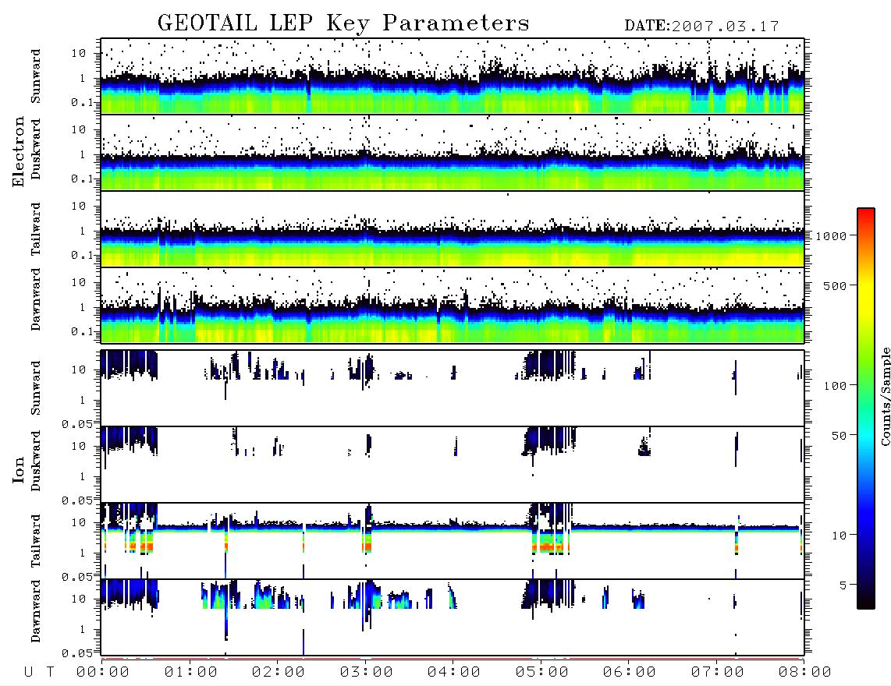
Task: Select the Ion Sunward panel label
Action: pos(36,388)
